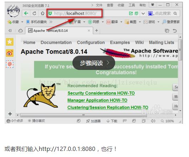This screenshot has width=189, height=157.
Task: Open Clustering/Session Replication HOW-TO link
Action: [108, 107]
